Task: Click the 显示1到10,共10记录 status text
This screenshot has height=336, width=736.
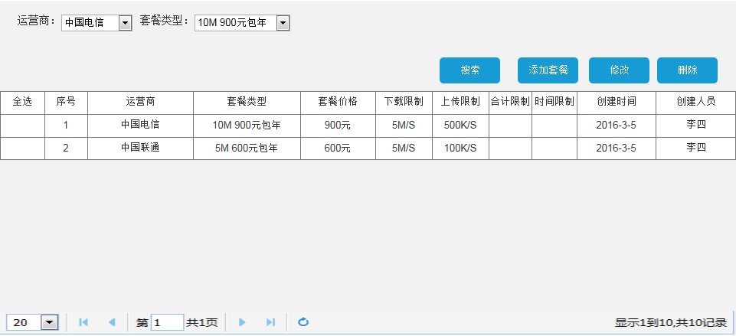Action: (671, 323)
